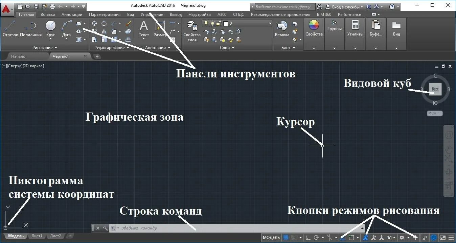Click the Save icon in quick access toolbar

pos(36,6)
